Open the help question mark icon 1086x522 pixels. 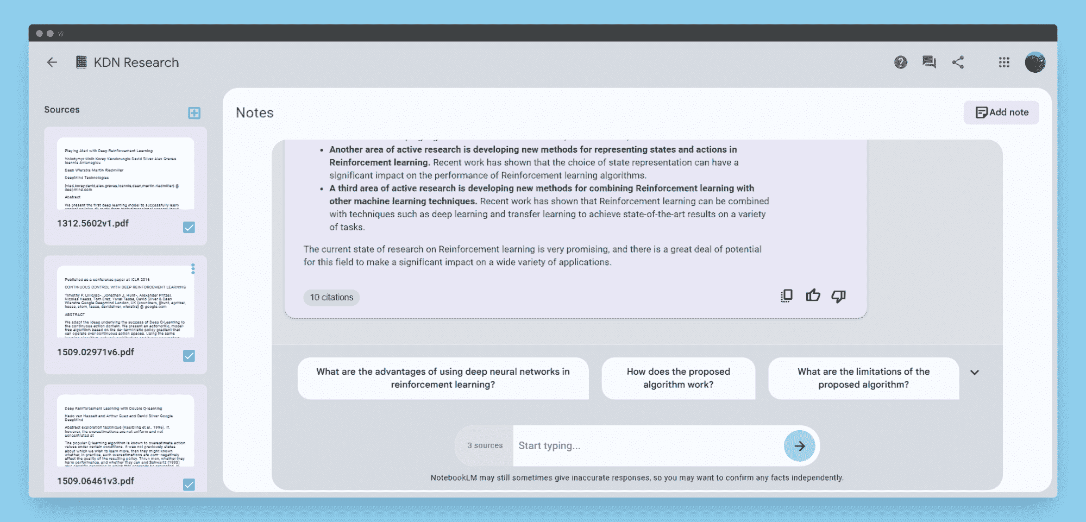[x=901, y=62]
